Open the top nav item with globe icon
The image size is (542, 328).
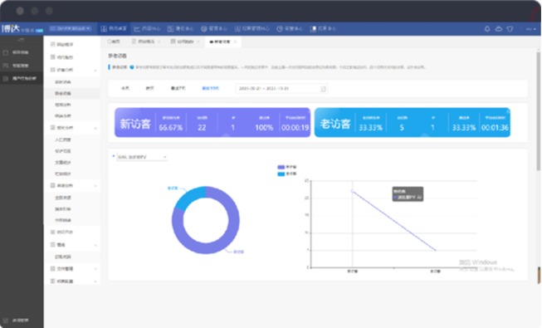[x=214, y=29]
